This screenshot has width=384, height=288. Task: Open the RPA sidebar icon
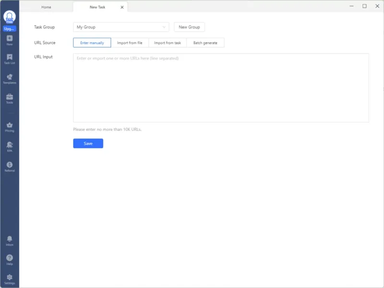coord(10,147)
